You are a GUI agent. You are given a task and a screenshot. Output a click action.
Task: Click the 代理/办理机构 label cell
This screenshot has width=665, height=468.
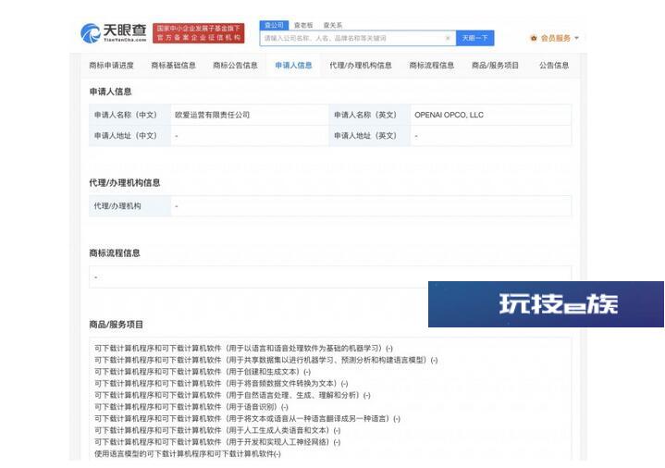click(130, 206)
